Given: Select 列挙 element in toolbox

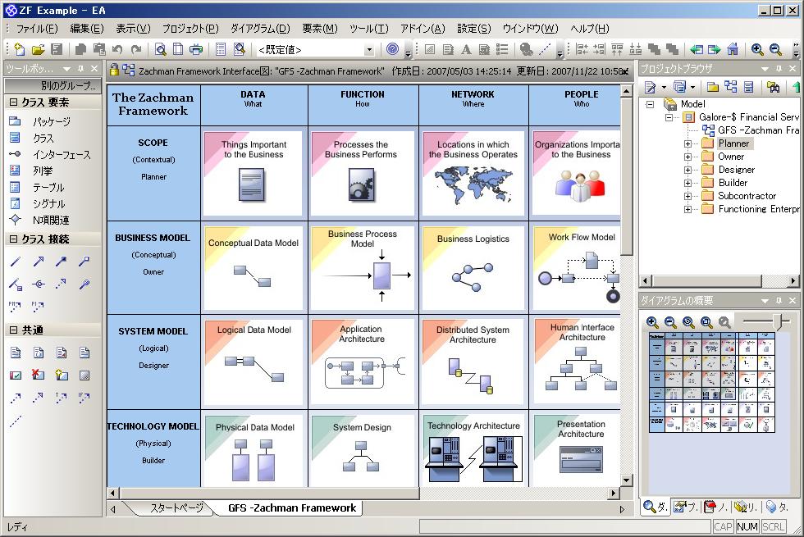Looking at the screenshot, I should pos(43,171).
